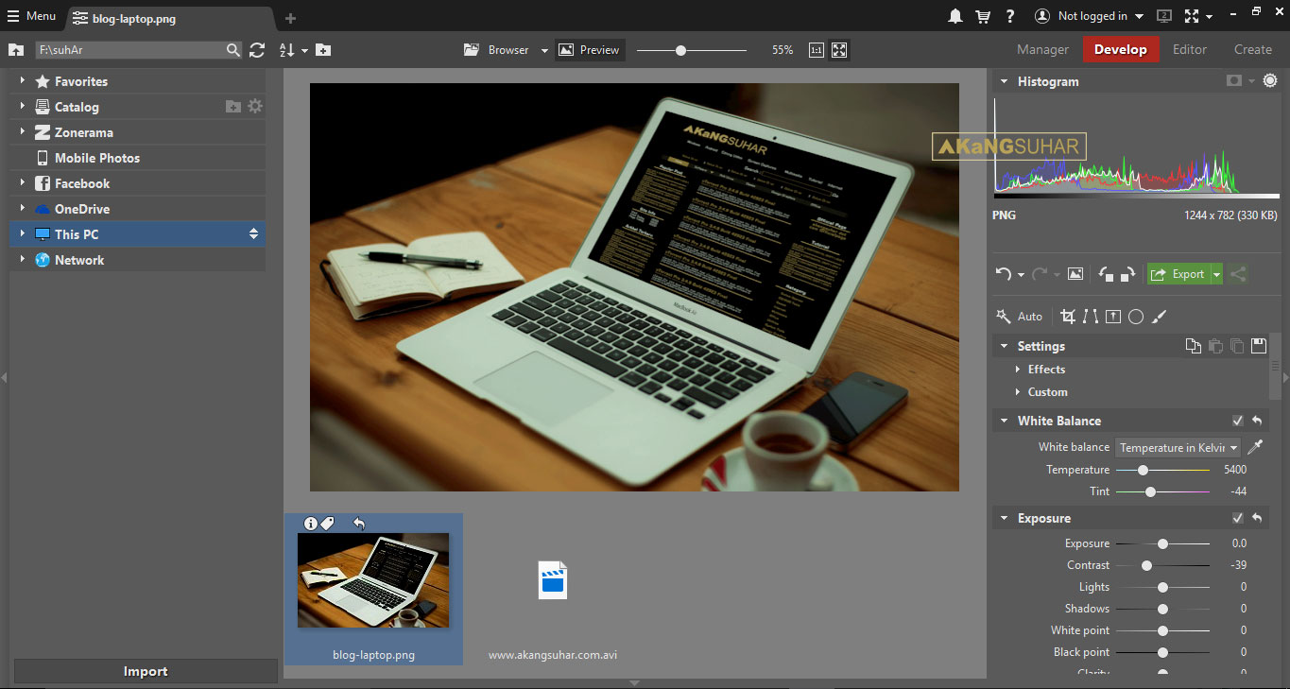Collapse the Histogram panel

tap(1004, 81)
